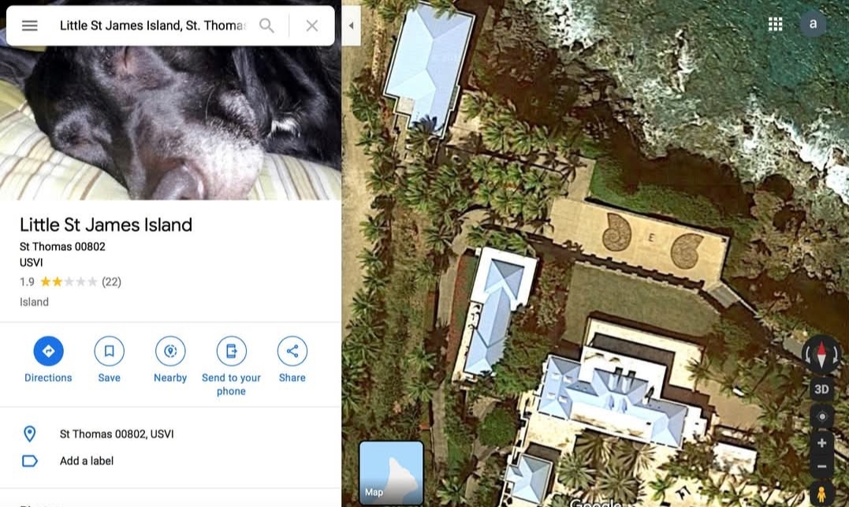Activate Street View pegman
This screenshot has width=849, height=507.
821,494
